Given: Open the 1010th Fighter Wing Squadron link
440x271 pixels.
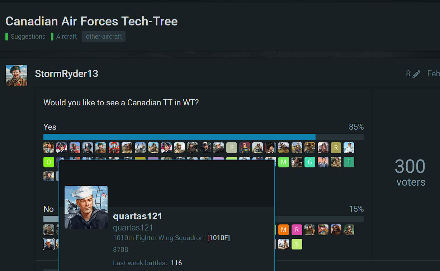Looking at the screenshot, I should pos(158,238).
